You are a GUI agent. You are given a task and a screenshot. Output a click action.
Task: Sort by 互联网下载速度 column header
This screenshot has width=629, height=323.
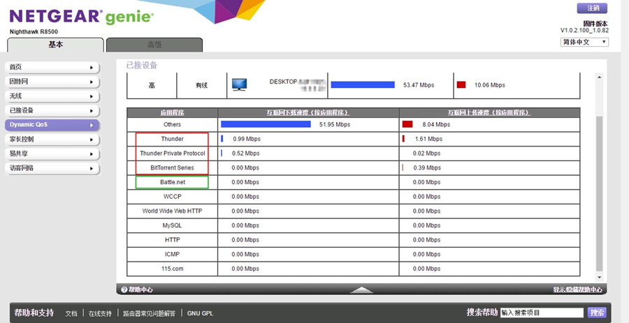(x=308, y=112)
